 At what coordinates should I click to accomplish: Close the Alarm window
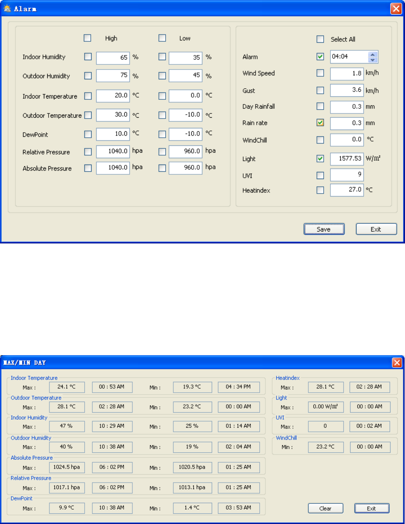396,9
